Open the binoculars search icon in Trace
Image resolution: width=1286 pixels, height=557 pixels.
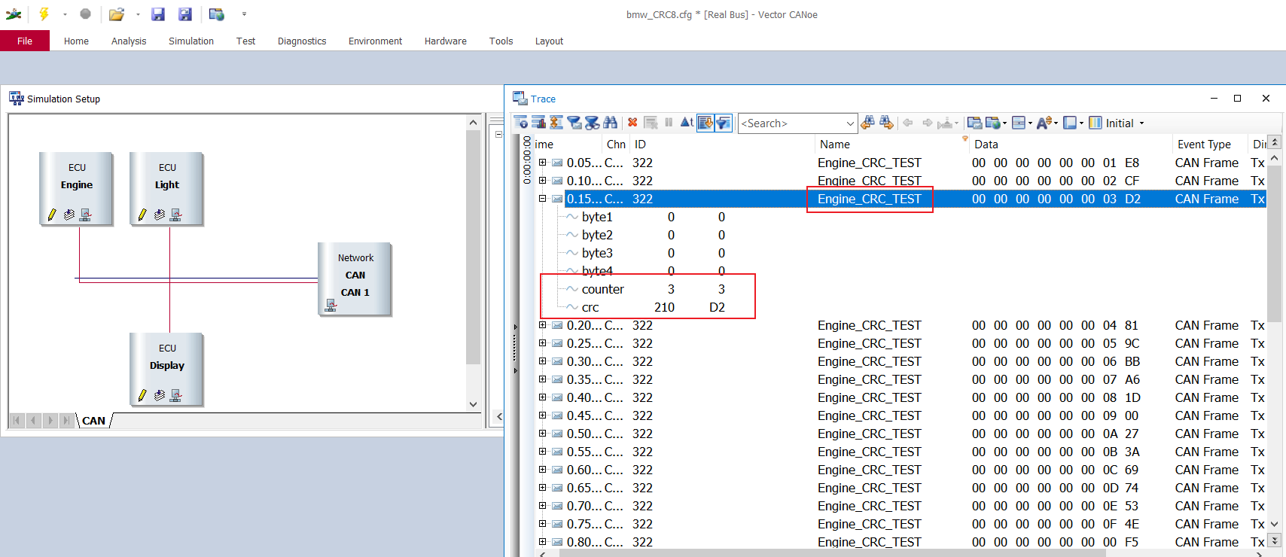pos(611,123)
